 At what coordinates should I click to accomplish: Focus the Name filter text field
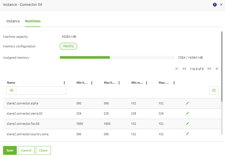pyautogui.click(x=41, y=90)
